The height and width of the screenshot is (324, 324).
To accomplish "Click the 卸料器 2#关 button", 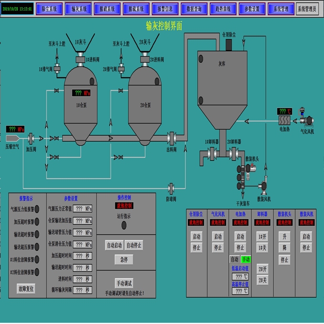I will pos(262,280).
